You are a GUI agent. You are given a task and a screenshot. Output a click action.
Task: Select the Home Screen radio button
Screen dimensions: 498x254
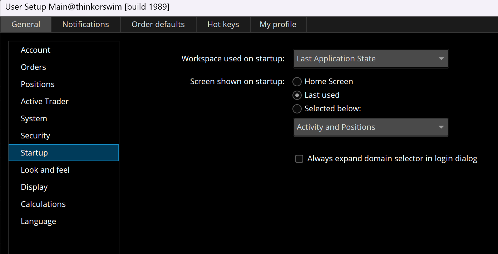point(297,82)
